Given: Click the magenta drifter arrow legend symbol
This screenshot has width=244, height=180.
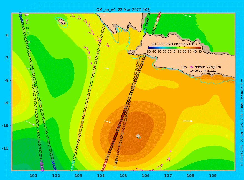Looking at the screenshot, I should (x=192, y=67).
